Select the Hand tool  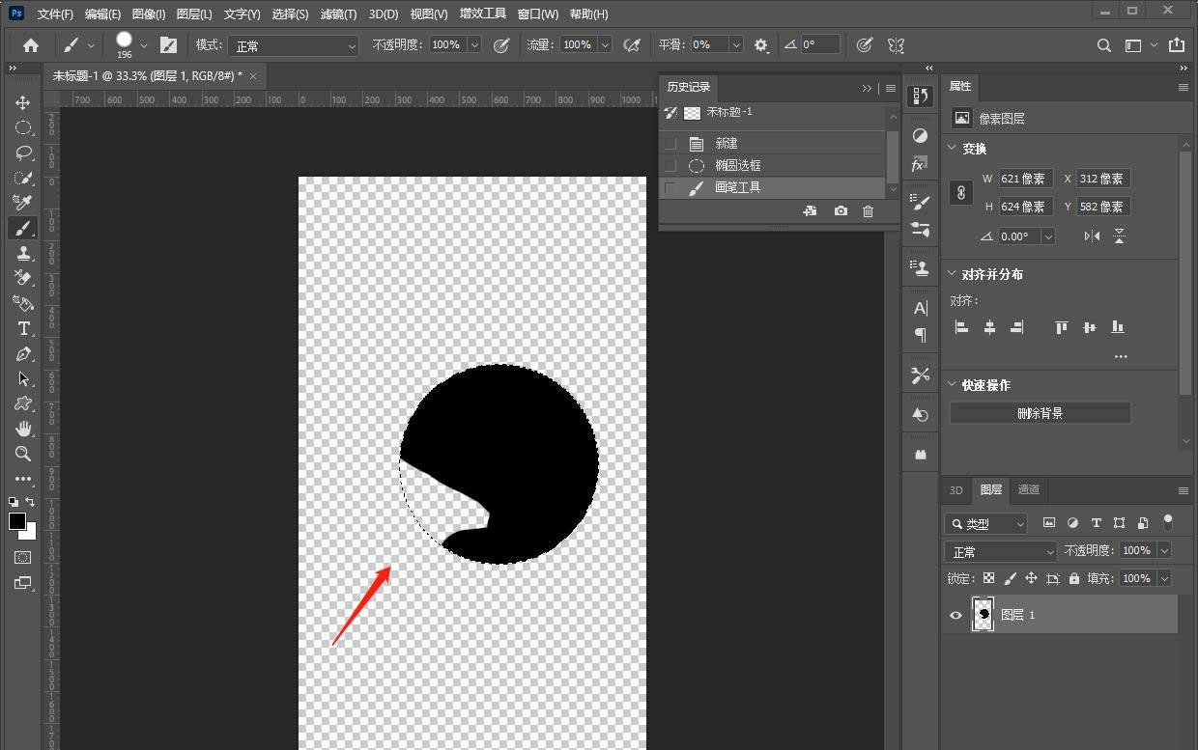(23, 429)
